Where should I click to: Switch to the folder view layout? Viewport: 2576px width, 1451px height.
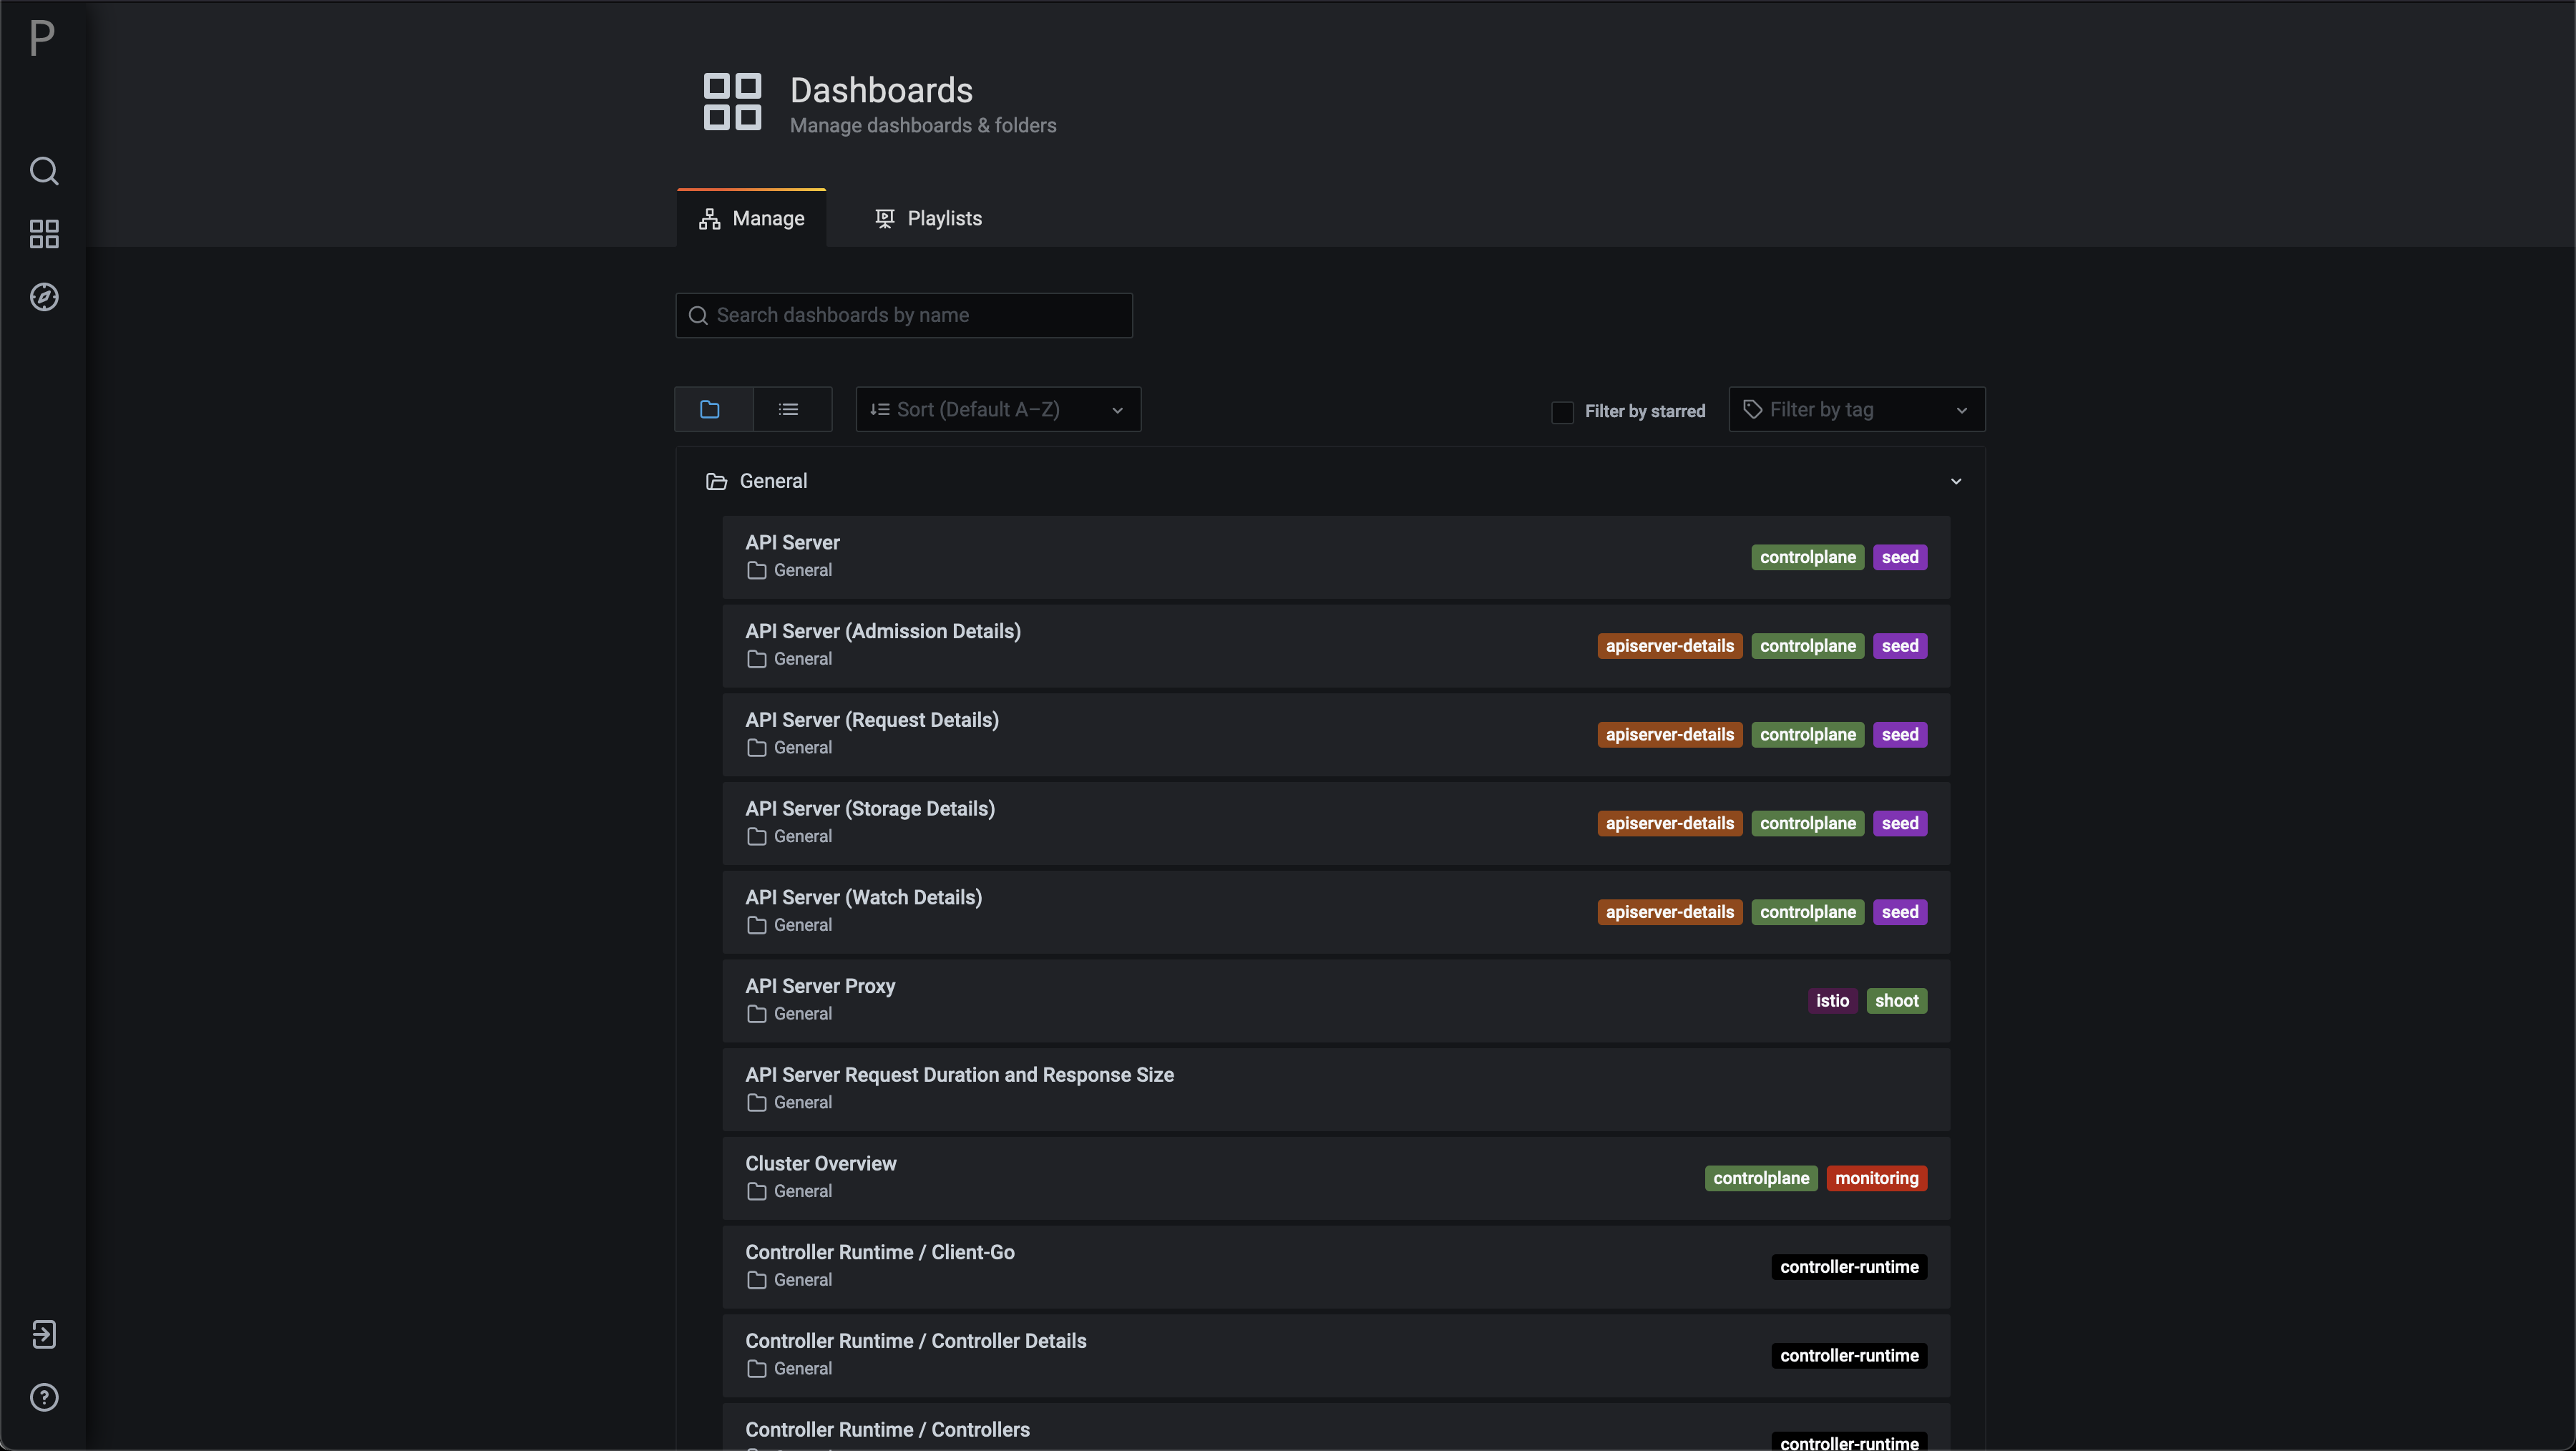tap(710, 410)
